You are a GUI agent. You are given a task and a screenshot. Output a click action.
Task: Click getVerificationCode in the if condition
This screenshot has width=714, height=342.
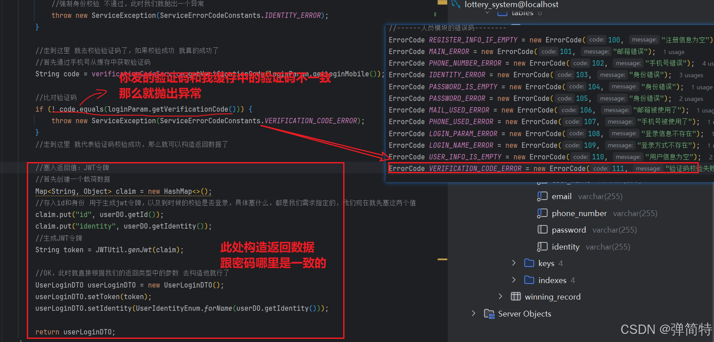(x=190, y=109)
